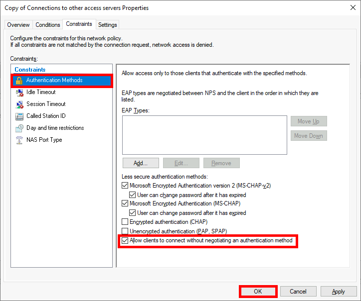Viewport: 361px width, 301px height.
Task: Click the Called Station ID phone icon
Action: pos(19,116)
